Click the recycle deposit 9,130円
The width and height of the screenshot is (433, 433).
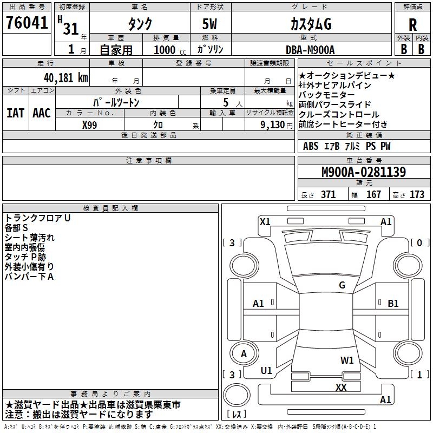coord(277,125)
